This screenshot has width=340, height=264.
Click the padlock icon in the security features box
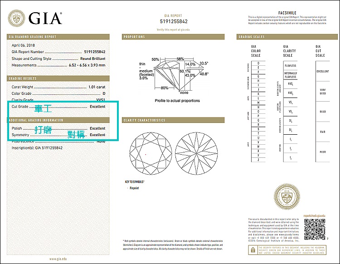coord(253,250)
